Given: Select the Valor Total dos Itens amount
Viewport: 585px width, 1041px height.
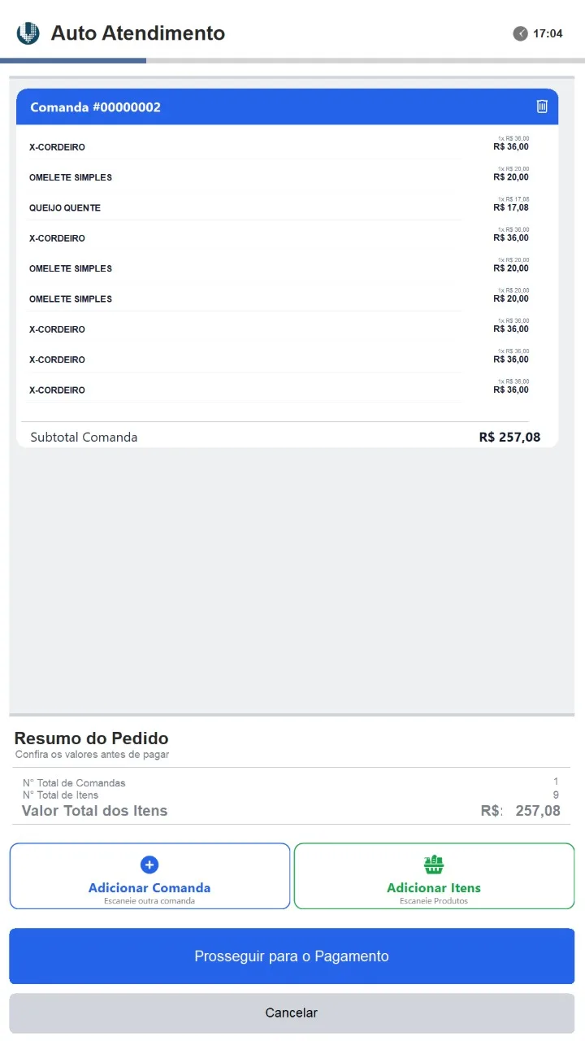Looking at the screenshot, I should [x=537, y=811].
